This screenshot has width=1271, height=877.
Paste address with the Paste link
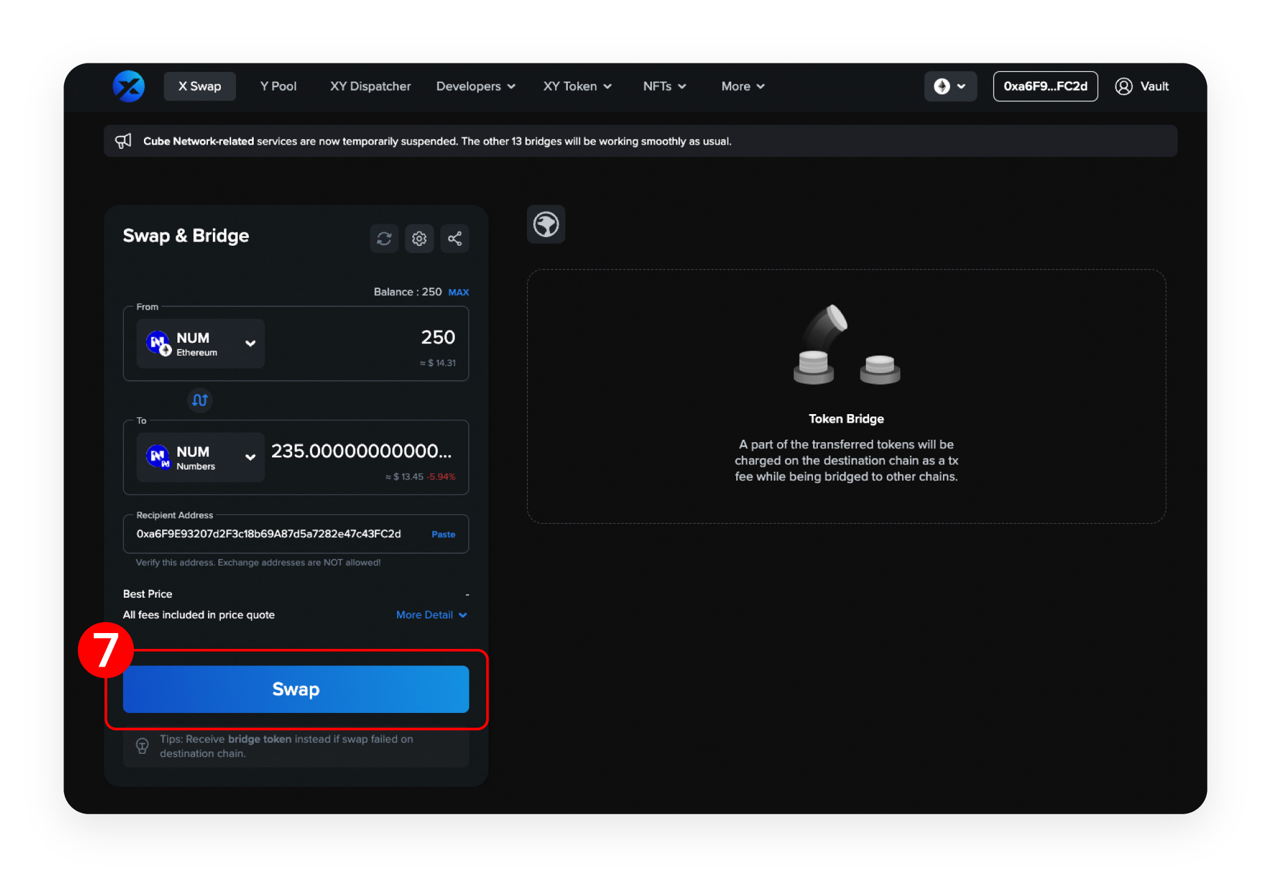point(443,534)
